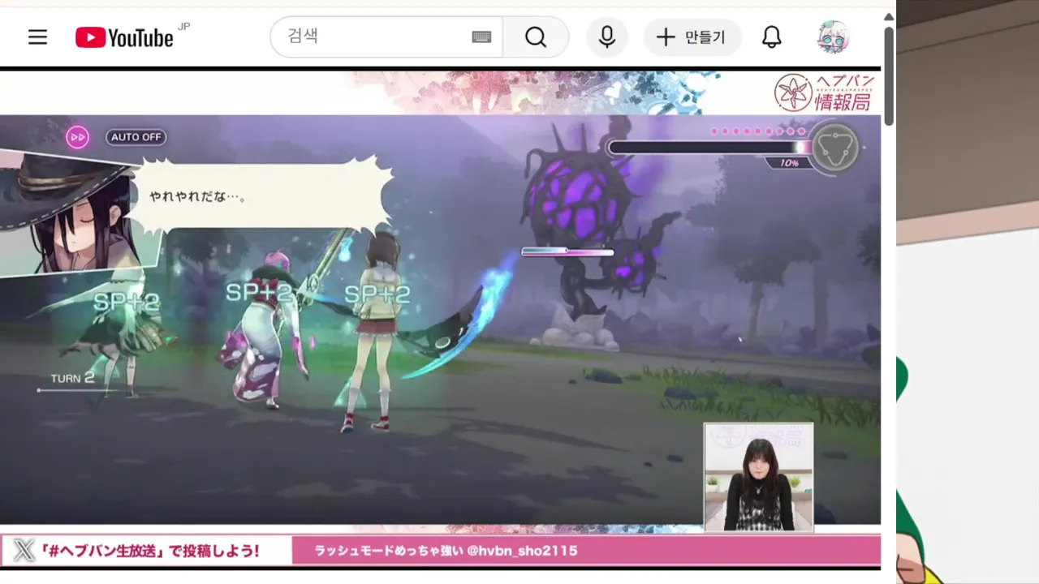
Task: Click the enemy's small health bar mid-screen
Action: [567, 251]
